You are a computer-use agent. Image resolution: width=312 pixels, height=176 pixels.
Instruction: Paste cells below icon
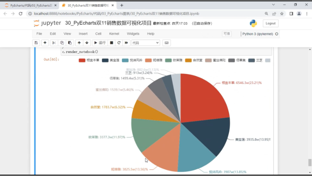70,43
